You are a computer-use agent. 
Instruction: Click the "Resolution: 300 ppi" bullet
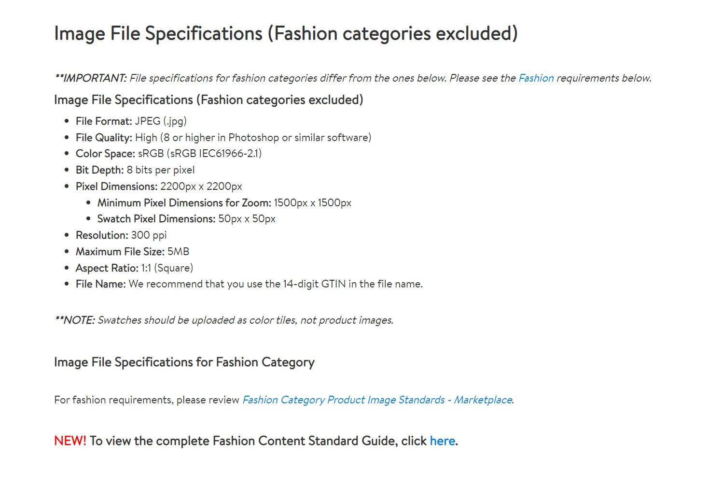click(121, 235)
